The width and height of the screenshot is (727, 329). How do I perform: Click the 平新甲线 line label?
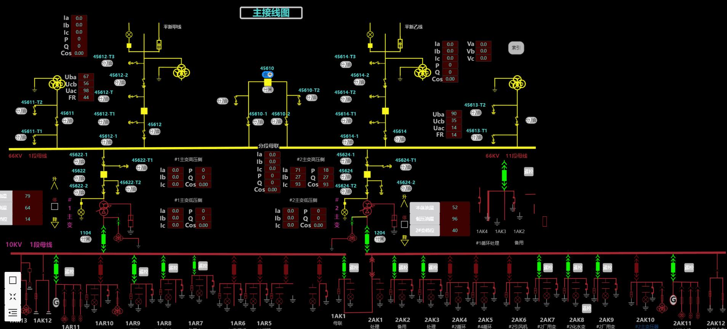pyautogui.click(x=172, y=27)
